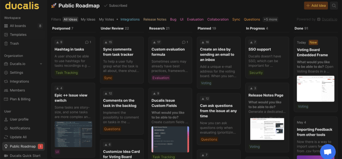Filter by Bug label
Viewport: 342px width, 159px height.
point(173,19)
